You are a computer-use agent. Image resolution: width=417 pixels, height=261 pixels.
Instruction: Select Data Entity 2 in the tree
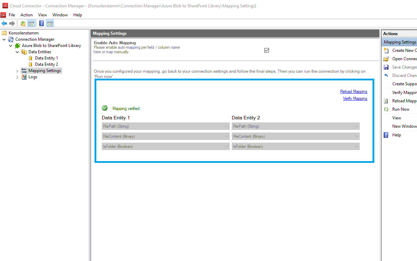pyautogui.click(x=46, y=64)
